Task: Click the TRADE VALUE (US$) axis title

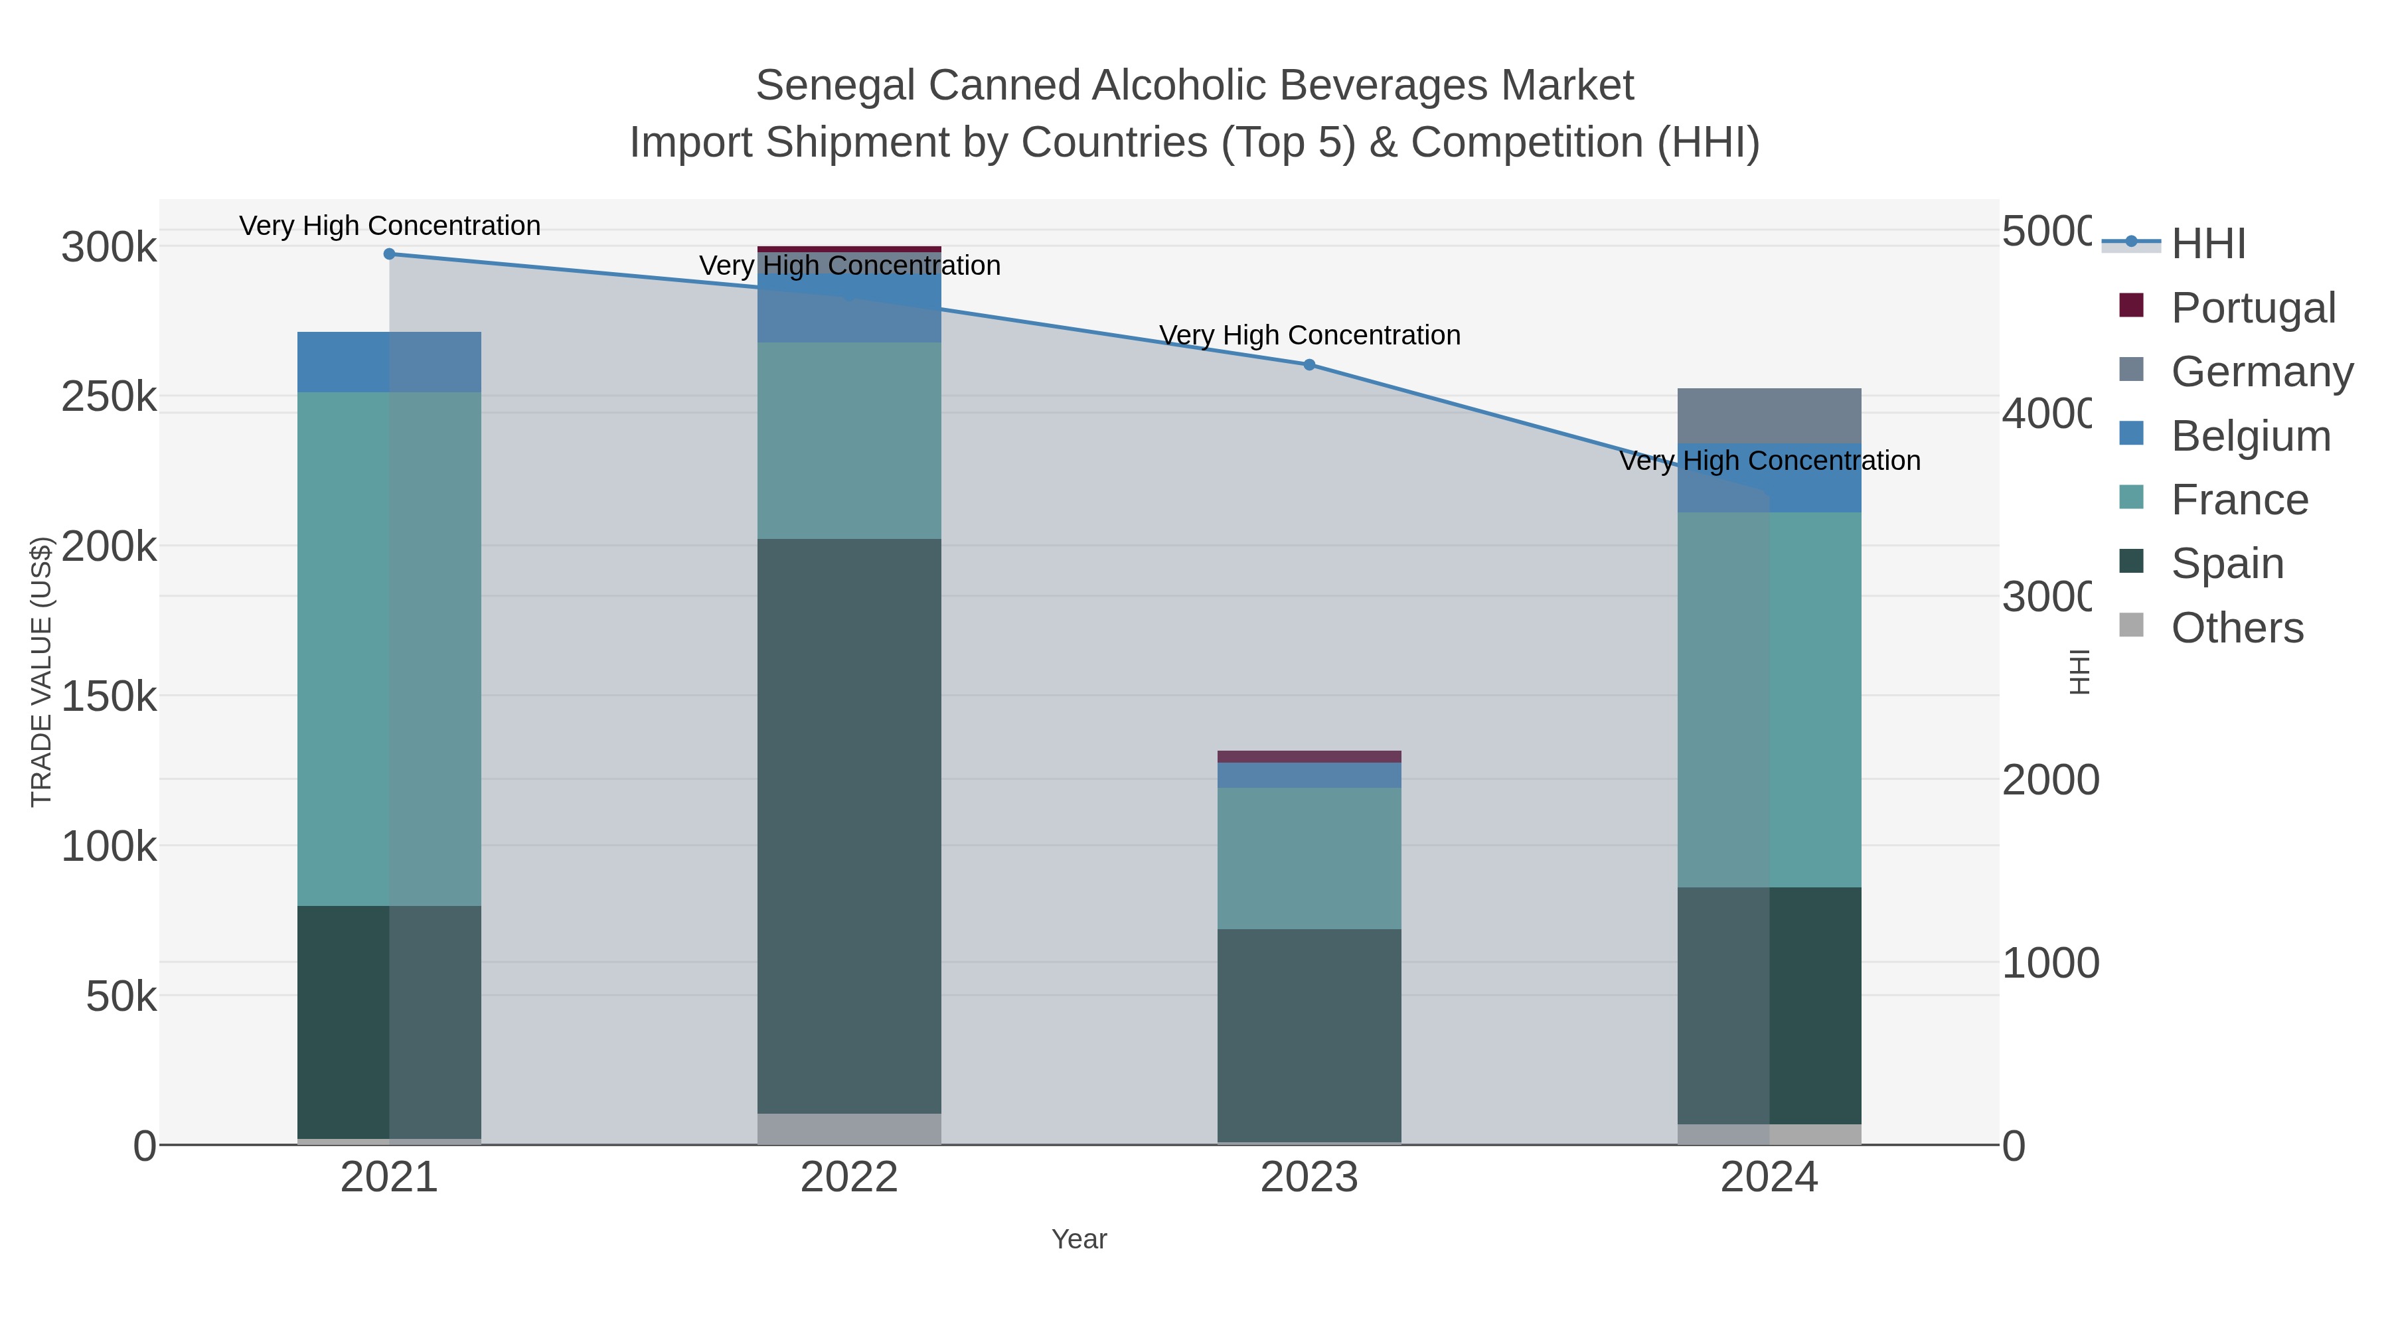Action: point(40,672)
